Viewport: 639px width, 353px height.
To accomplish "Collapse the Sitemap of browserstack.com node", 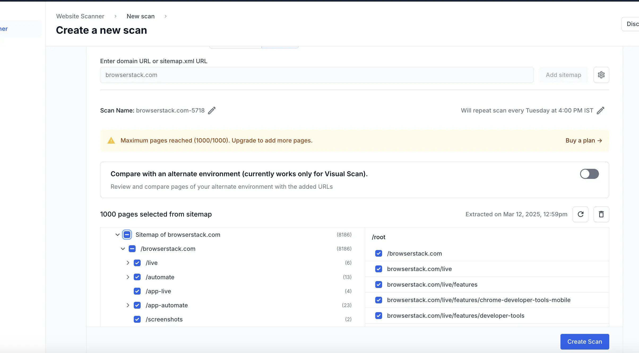I will (117, 235).
